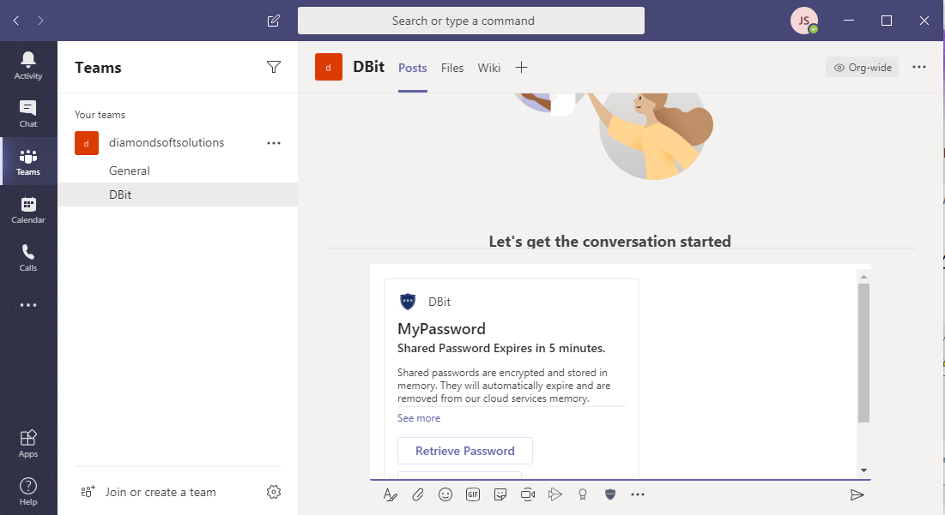Switch to the Wiki tab
The image size is (945, 515).
488,68
